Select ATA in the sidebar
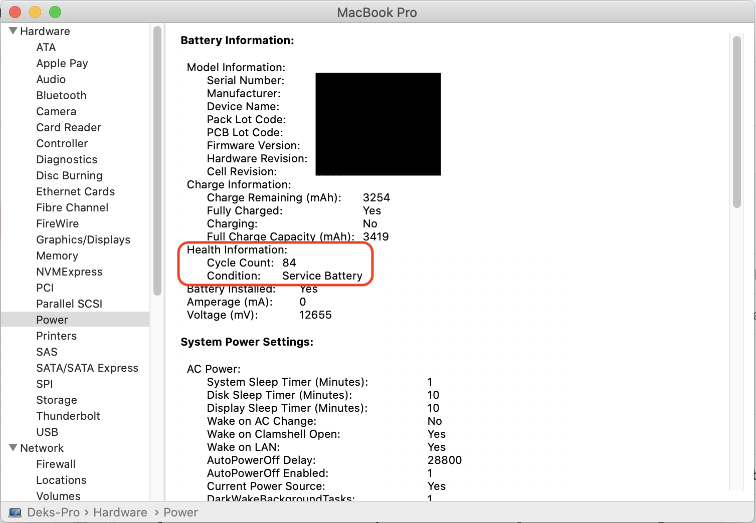Image resolution: width=756 pixels, height=523 pixels. (x=46, y=47)
